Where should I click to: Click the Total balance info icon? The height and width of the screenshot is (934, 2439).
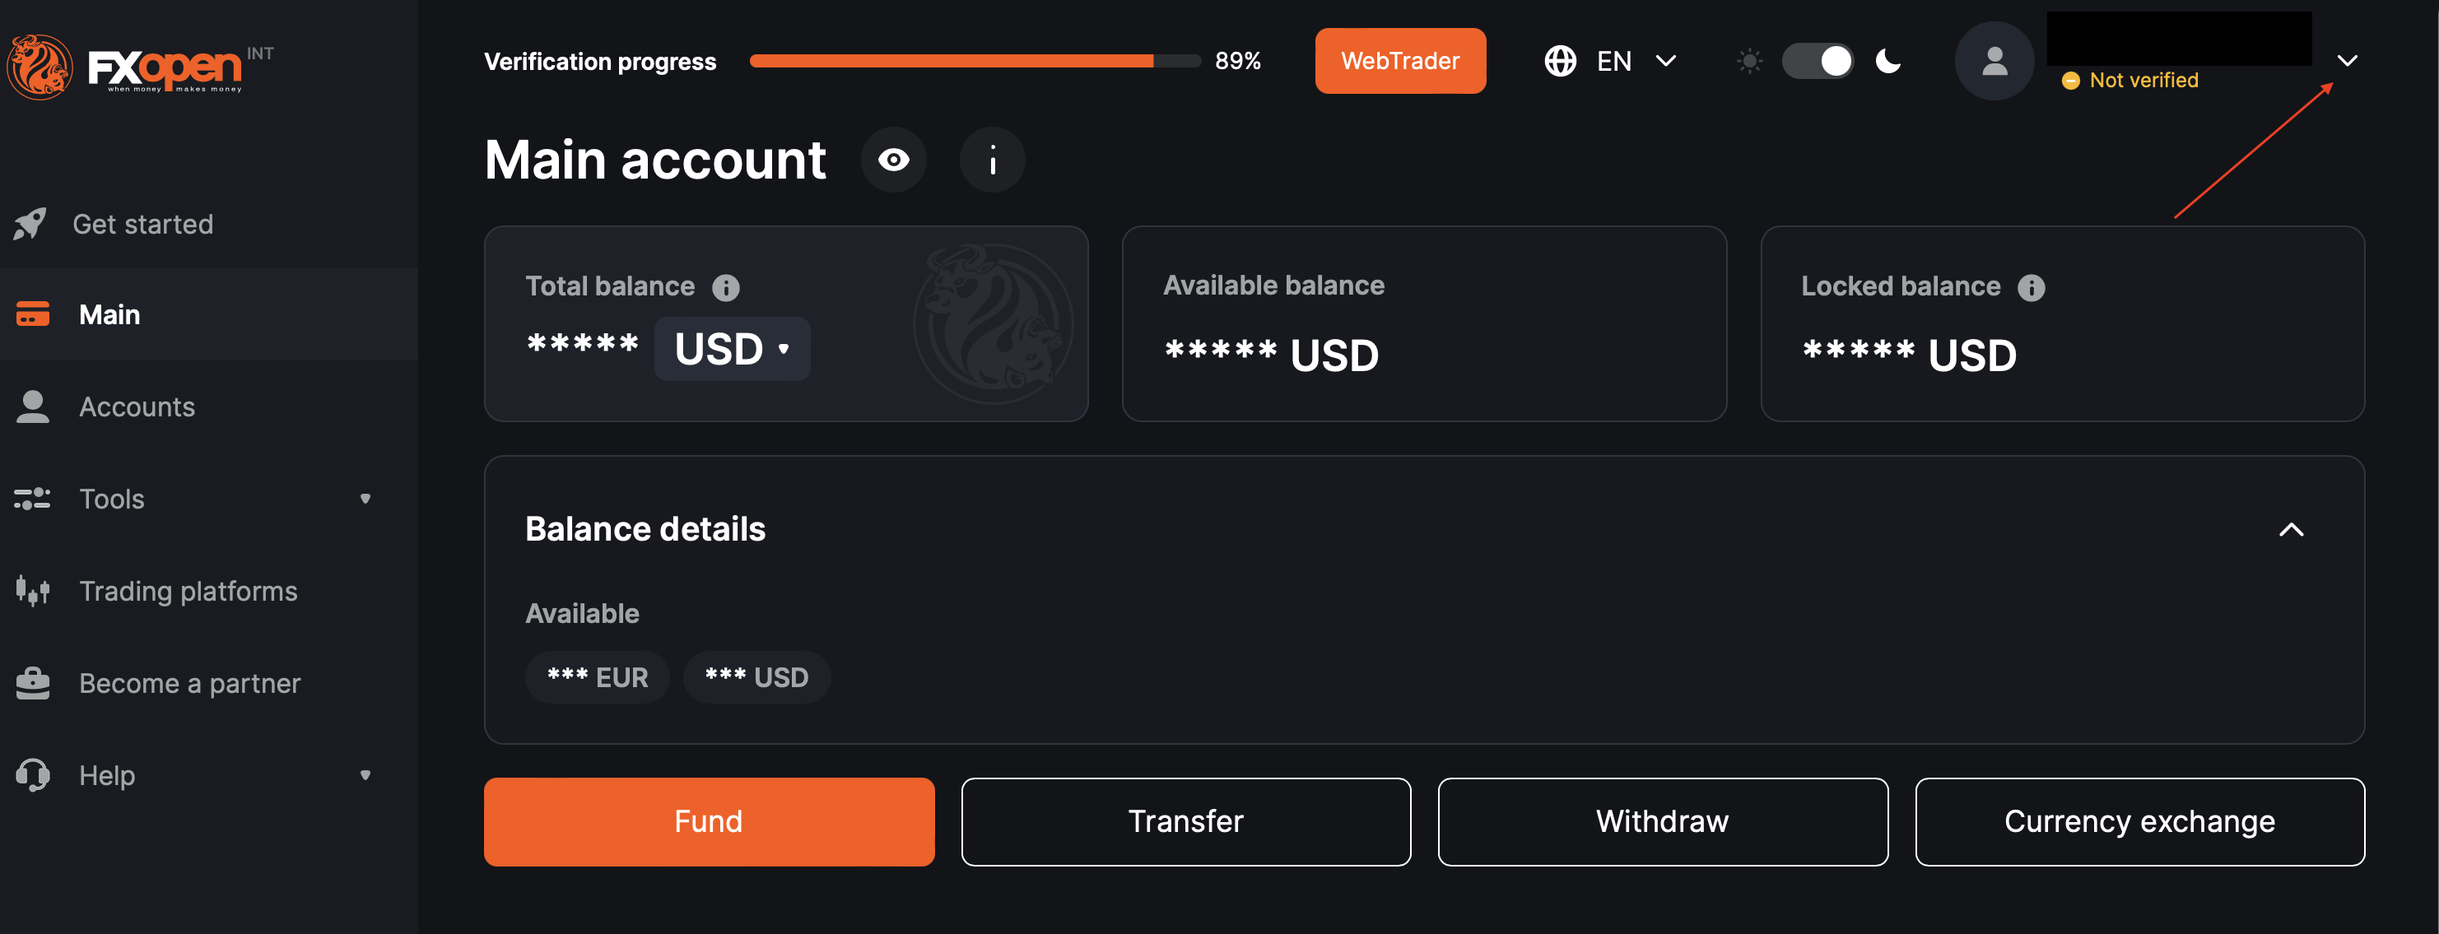click(726, 288)
